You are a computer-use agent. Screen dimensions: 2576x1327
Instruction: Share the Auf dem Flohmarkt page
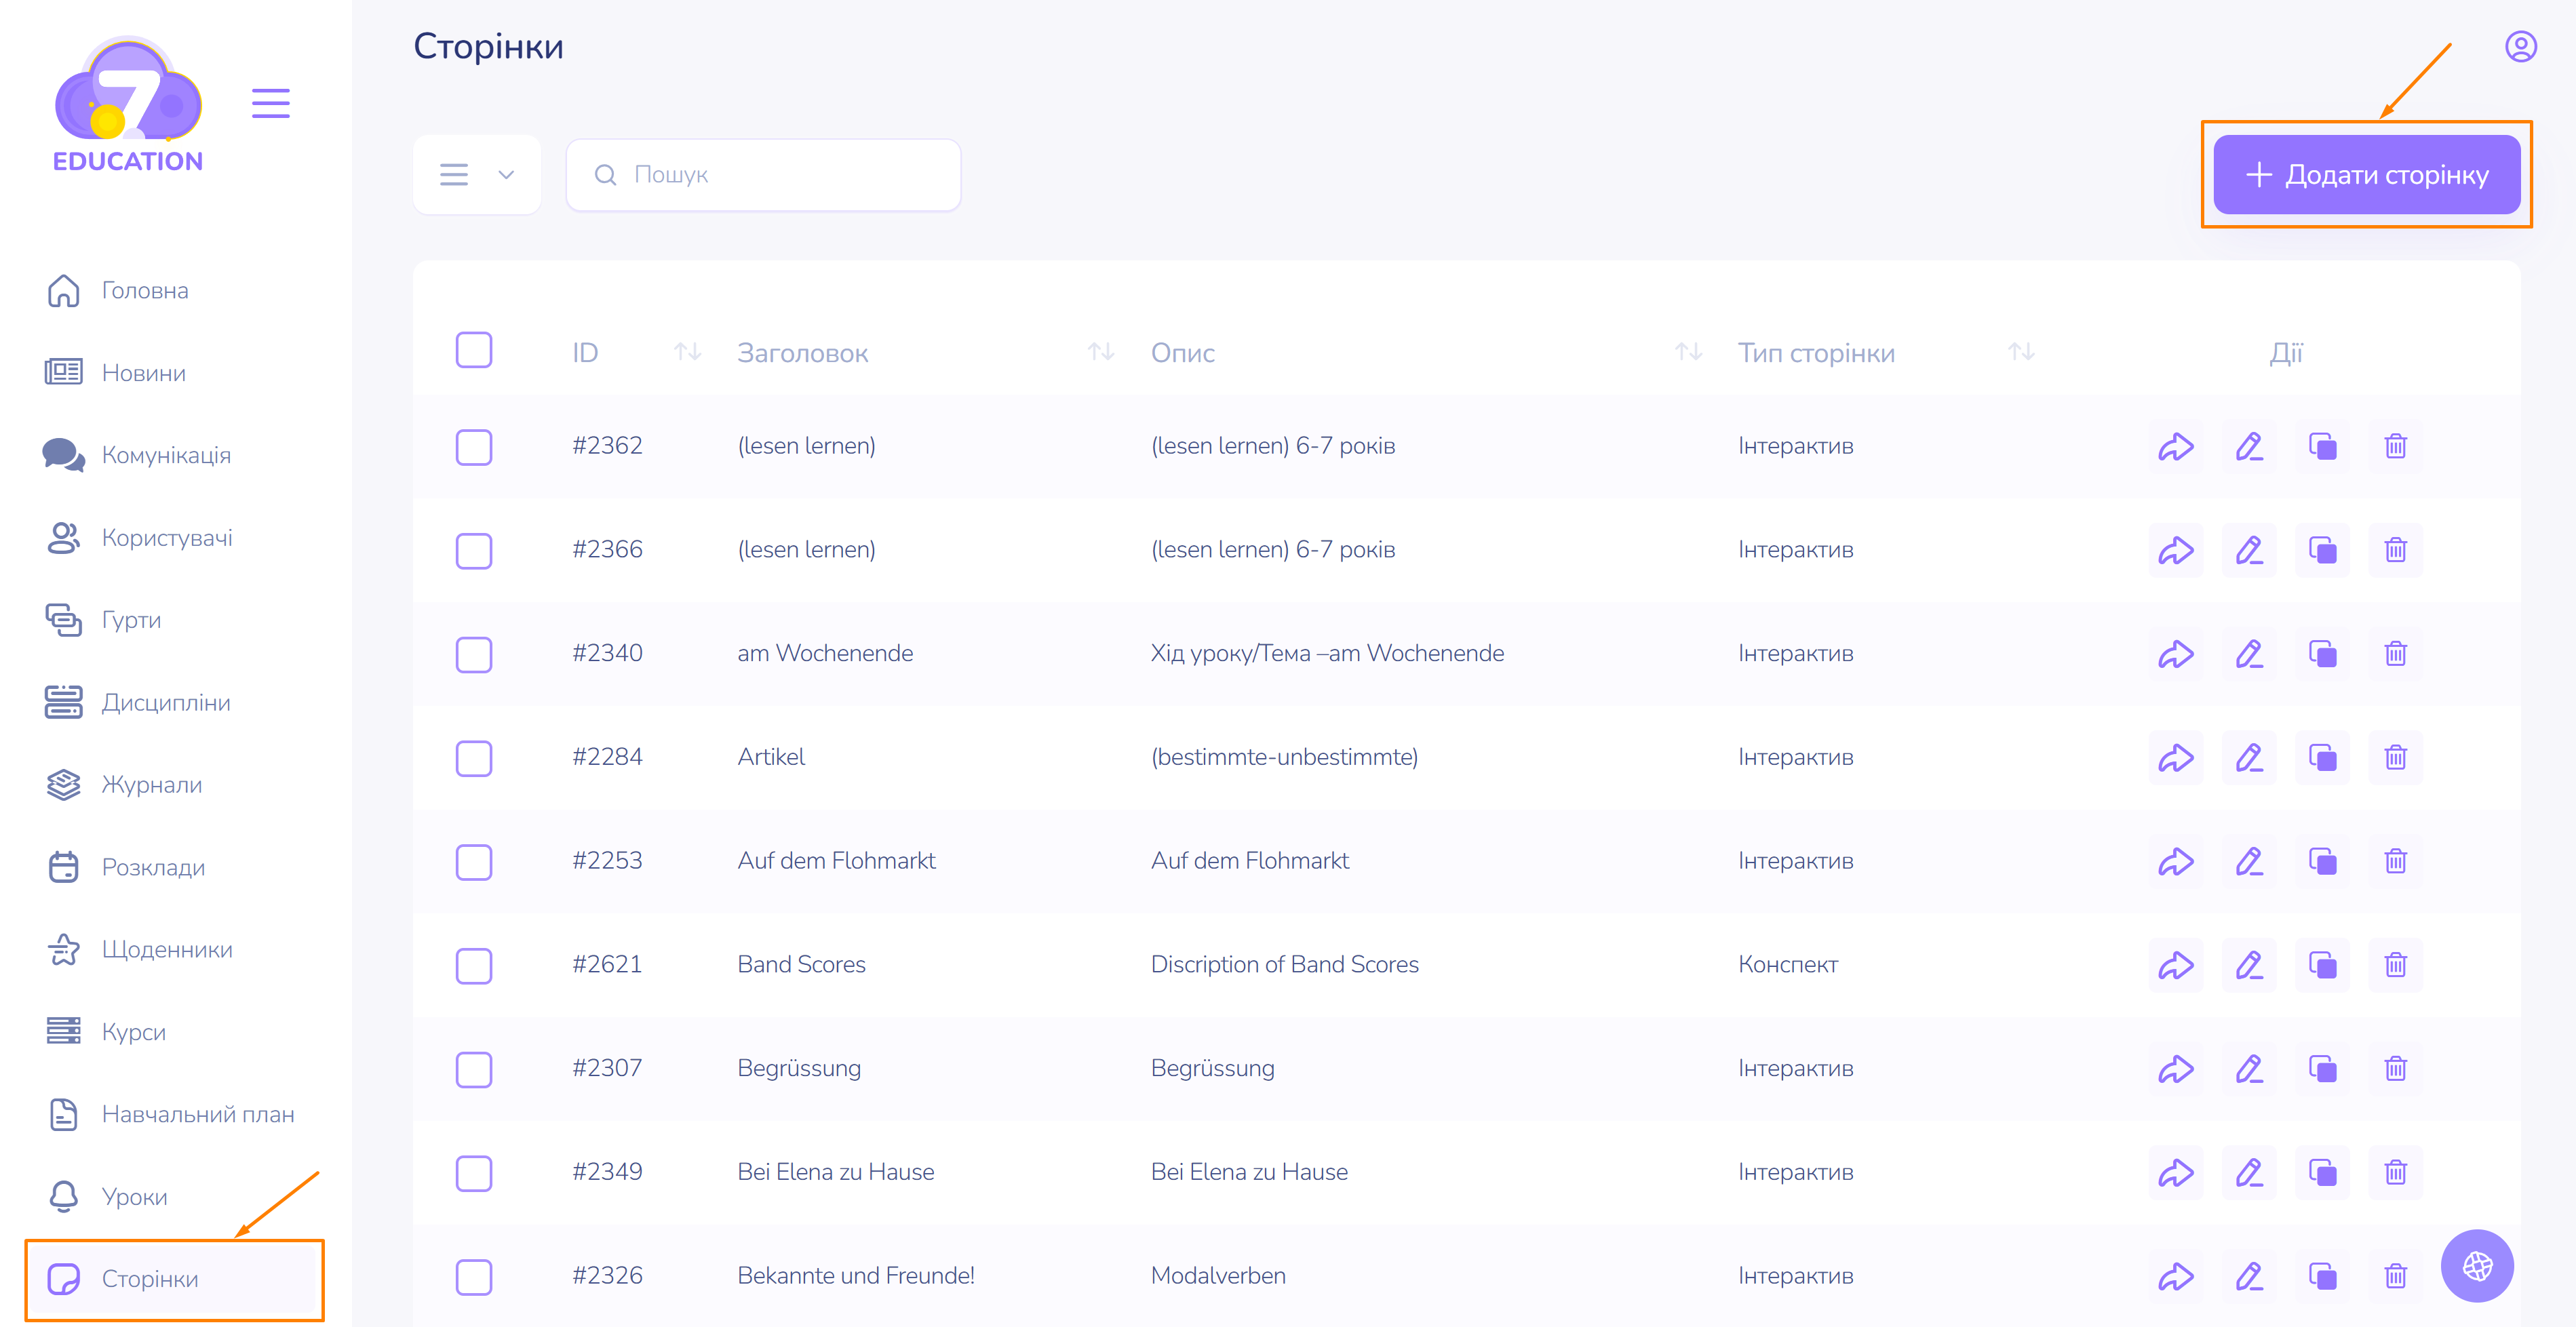(2176, 861)
